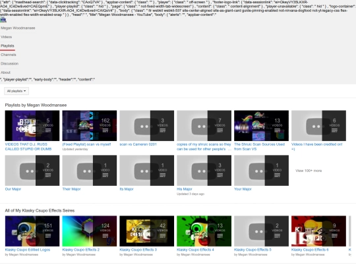Open the Their Major playlist thumbnail
Screen dimensions: 356x267
pos(90,171)
